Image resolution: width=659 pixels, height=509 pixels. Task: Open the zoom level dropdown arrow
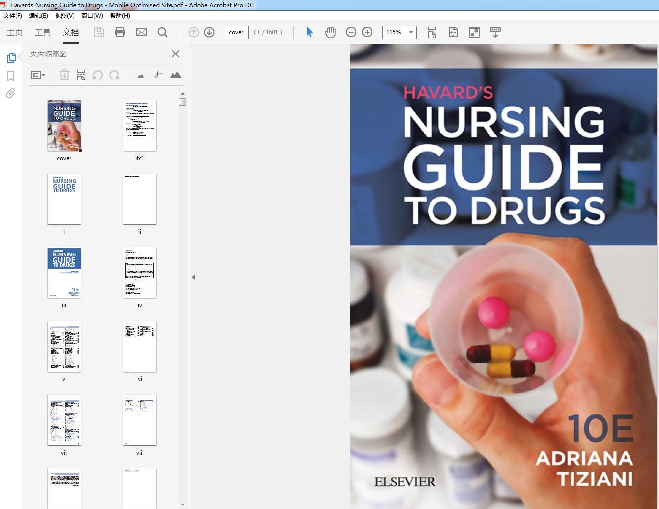411,32
